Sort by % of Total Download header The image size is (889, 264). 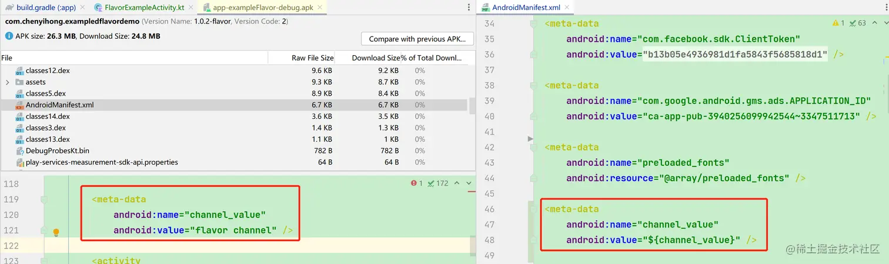pyautogui.click(x=434, y=58)
